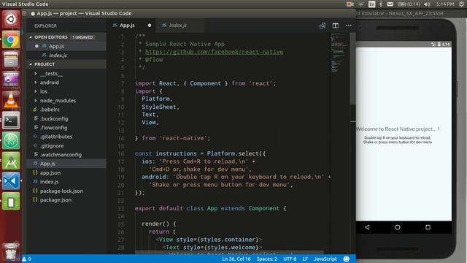Select App.js in Open Editors list

66,46
